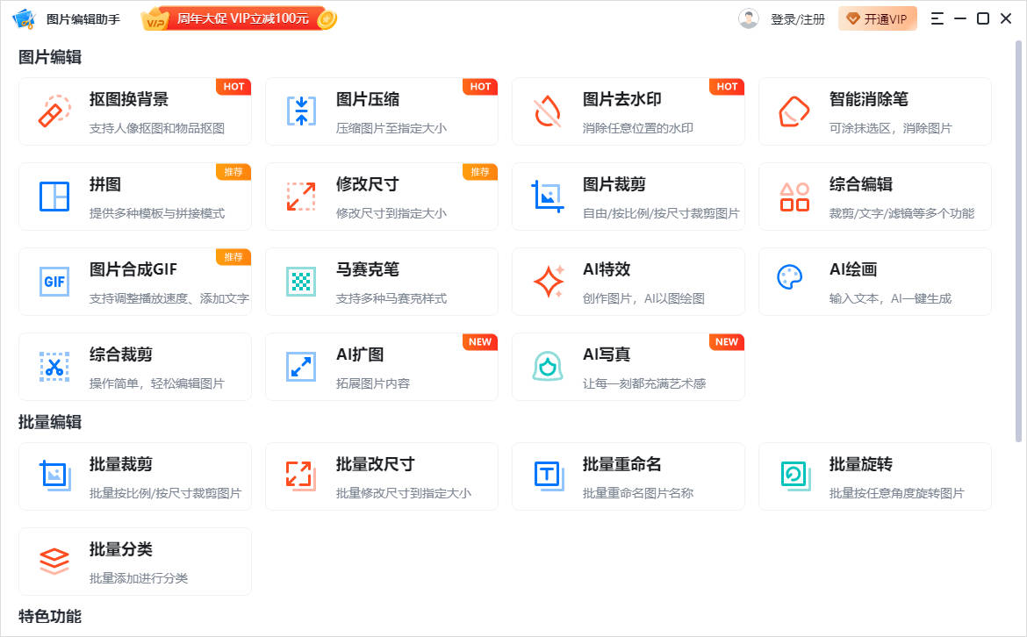Click the 批量重命名 T icon

click(x=549, y=476)
